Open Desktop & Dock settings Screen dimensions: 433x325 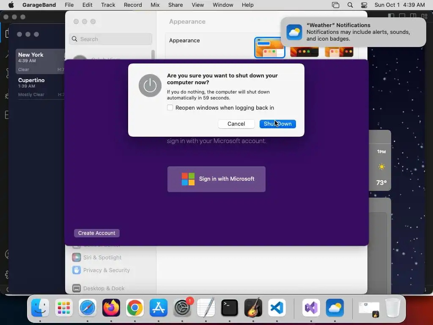[x=104, y=288]
